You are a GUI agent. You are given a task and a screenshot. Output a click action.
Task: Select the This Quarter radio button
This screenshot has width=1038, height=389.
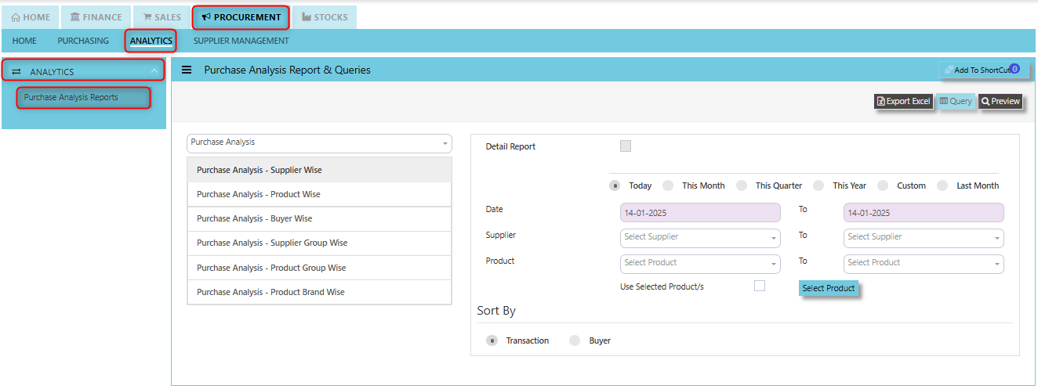742,185
